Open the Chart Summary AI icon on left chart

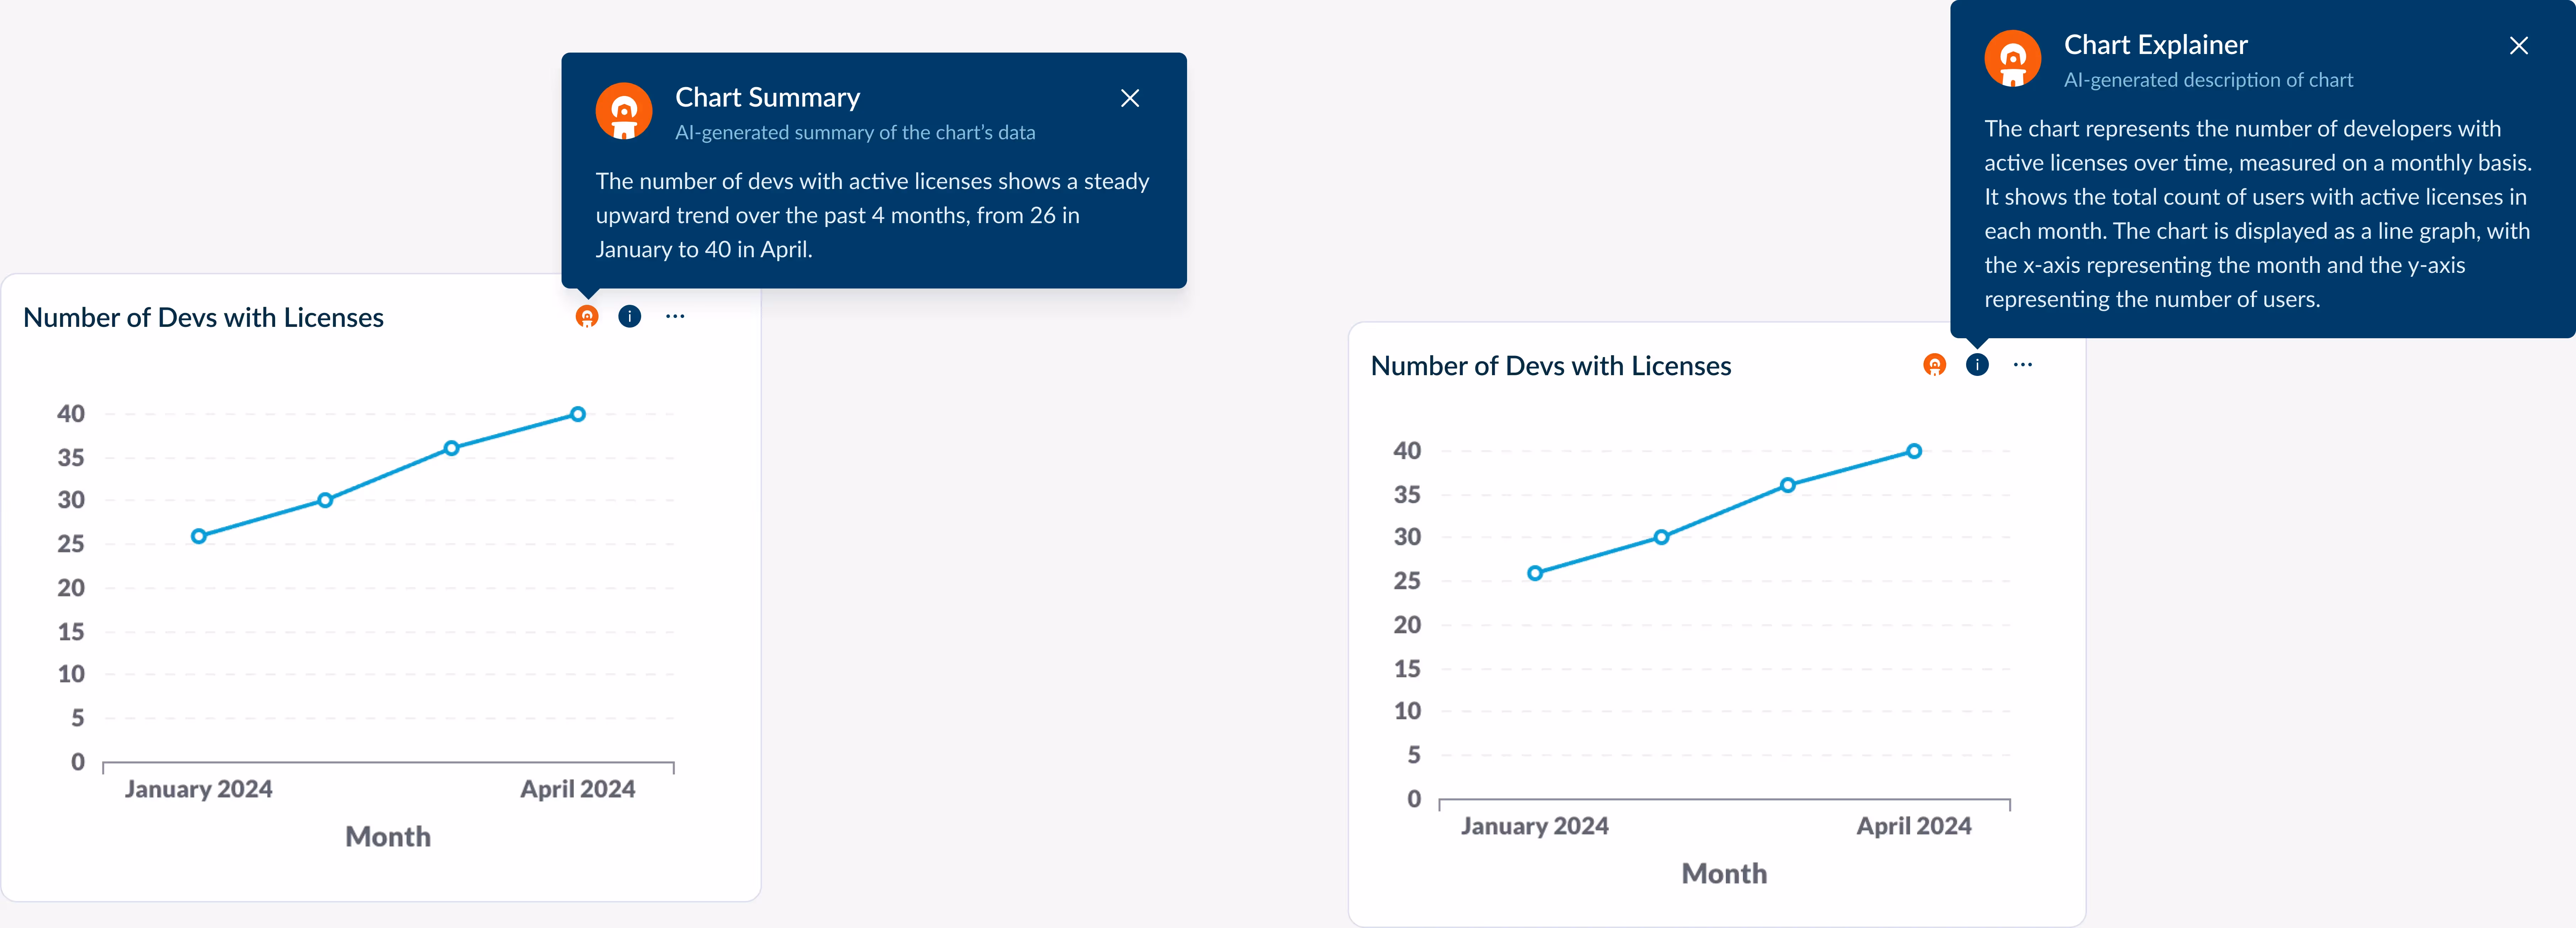pyautogui.click(x=587, y=316)
